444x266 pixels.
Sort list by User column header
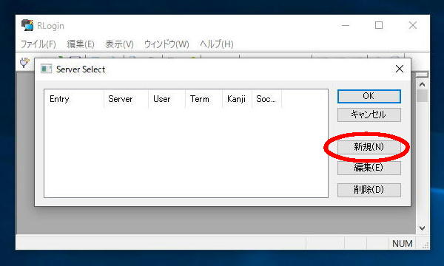166,99
